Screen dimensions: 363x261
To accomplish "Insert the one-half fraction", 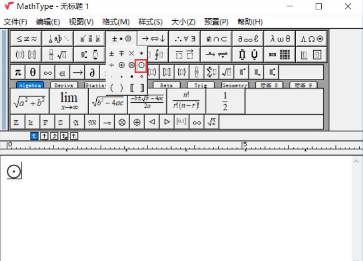I will coord(225,101).
